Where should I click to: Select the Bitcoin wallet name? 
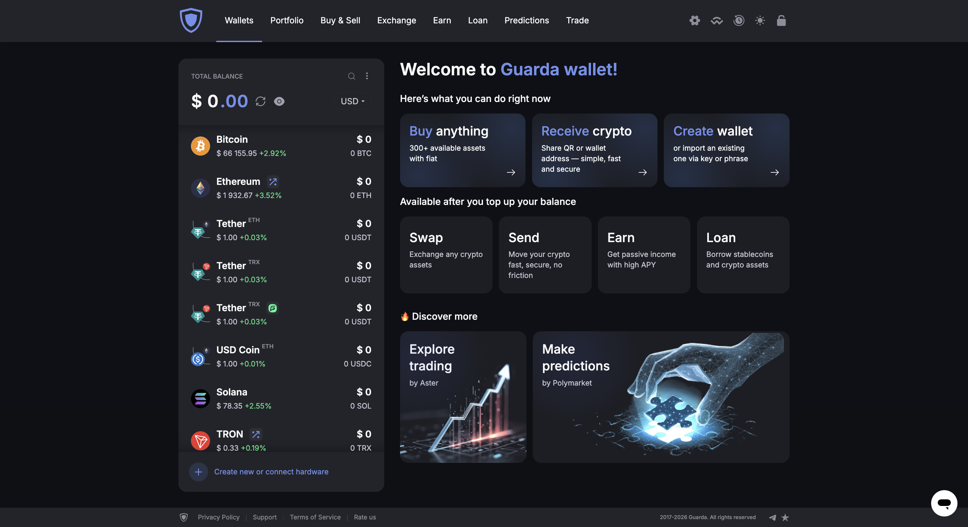pos(232,139)
